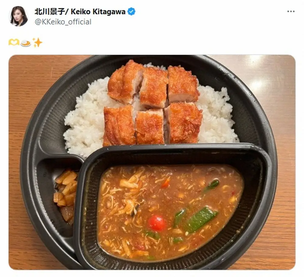This screenshot has width=304, height=277.
Task: Click the curry rice emoji
Action: 26,43
